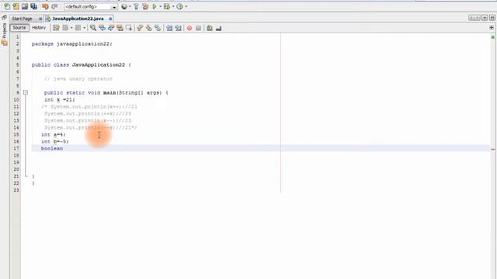Switch to History view

pyautogui.click(x=39, y=28)
